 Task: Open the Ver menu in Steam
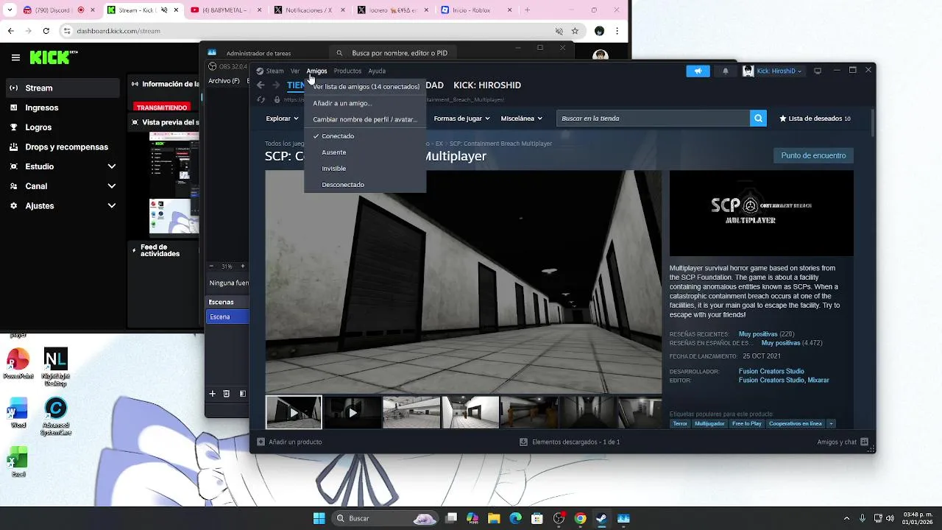pos(295,71)
